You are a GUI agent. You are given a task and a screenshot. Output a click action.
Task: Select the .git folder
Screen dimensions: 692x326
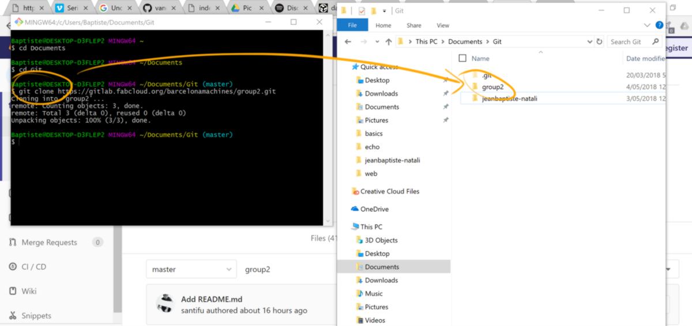point(487,75)
